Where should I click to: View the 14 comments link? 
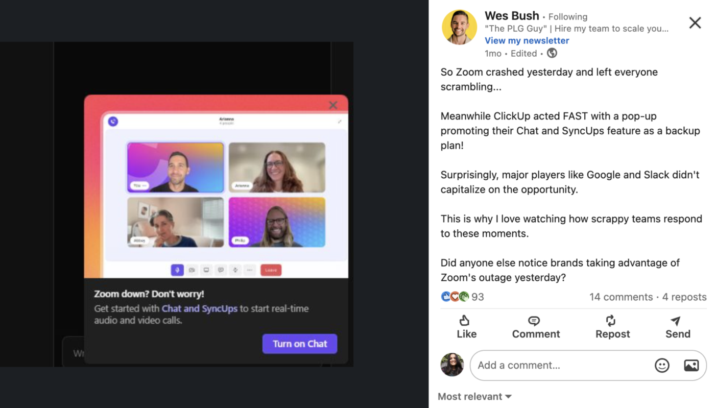click(x=621, y=297)
